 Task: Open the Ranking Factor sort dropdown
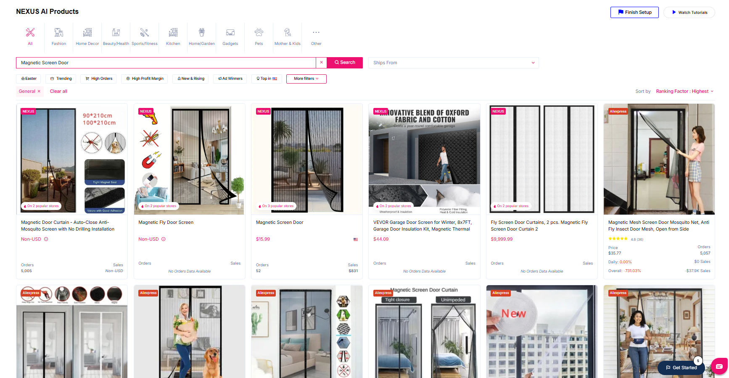click(684, 91)
